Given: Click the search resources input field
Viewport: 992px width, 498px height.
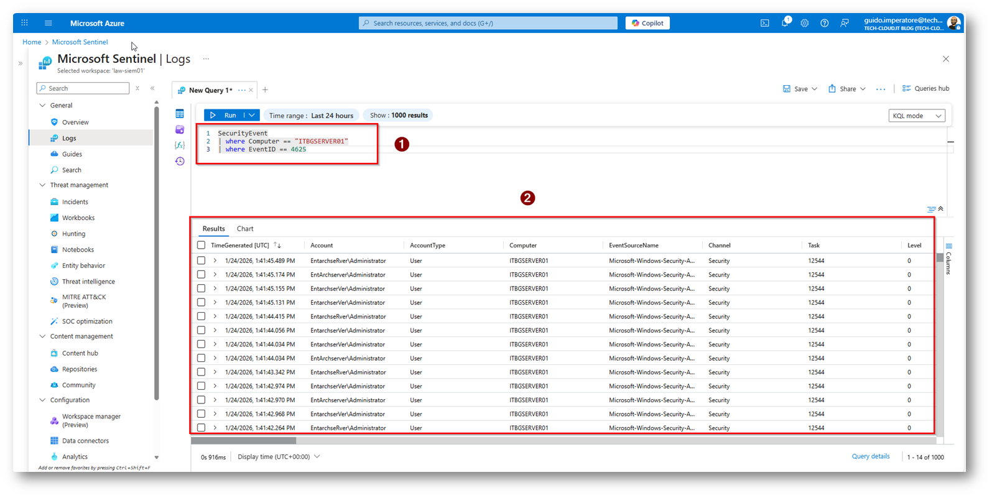Looking at the screenshot, I should click(x=488, y=23).
